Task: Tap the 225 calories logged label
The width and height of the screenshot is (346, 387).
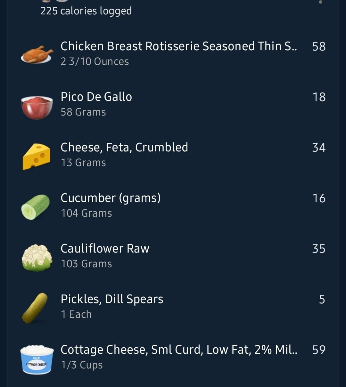Action: click(86, 11)
